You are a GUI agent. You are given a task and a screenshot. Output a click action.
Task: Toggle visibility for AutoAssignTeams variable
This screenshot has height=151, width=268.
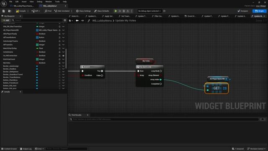point(63,41)
